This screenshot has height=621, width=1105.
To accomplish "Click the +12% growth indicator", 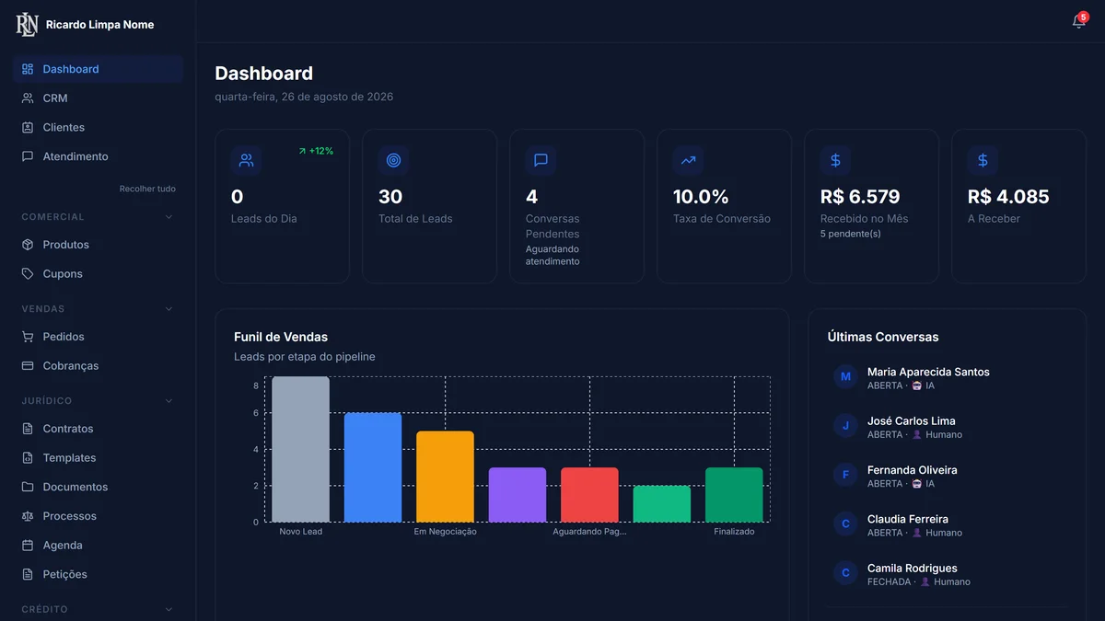I will [316, 151].
